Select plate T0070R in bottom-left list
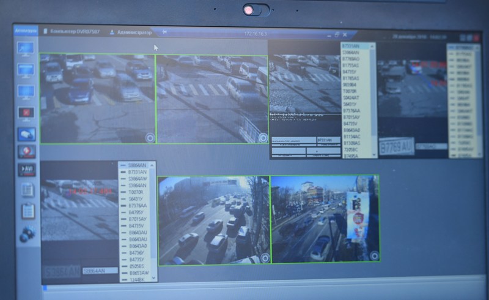The height and width of the screenshot is (300, 489). point(136,192)
